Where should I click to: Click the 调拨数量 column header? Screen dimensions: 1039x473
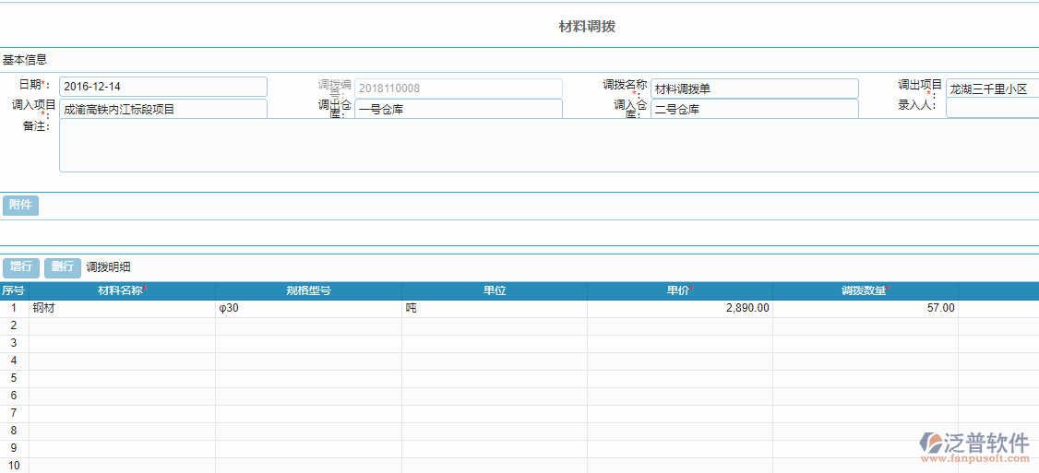(865, 290)
